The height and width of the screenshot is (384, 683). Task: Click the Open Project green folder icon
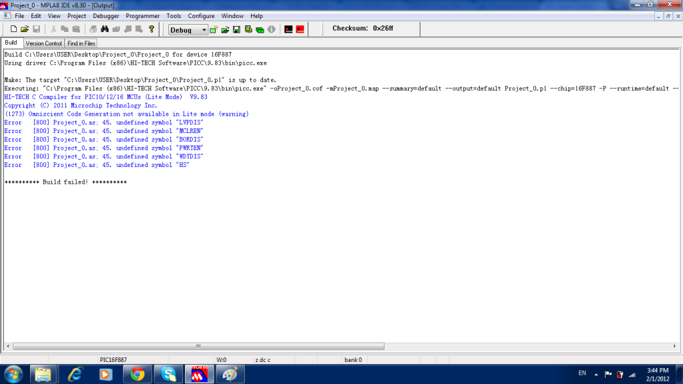click(225, 29)
